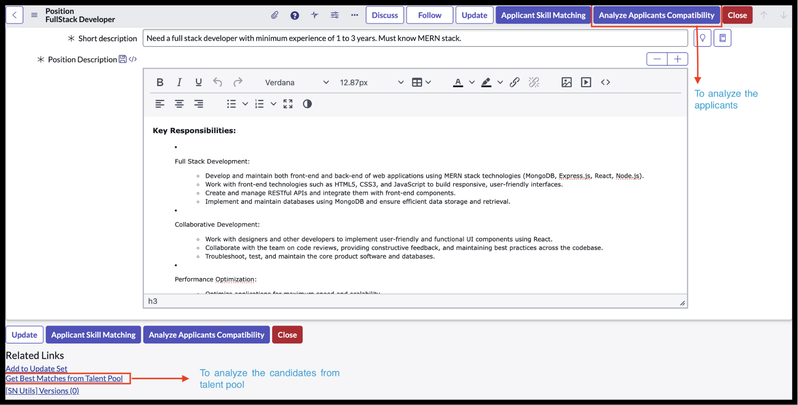Click the h3 element path in status bar
Image resolution: width=798 pixels, height=405 pixels.
(153, 301)
